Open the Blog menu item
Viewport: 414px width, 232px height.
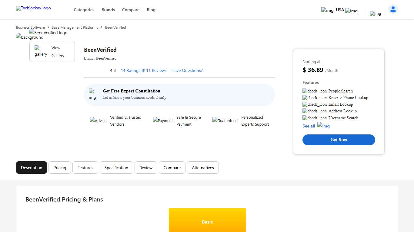coord(151,10)
